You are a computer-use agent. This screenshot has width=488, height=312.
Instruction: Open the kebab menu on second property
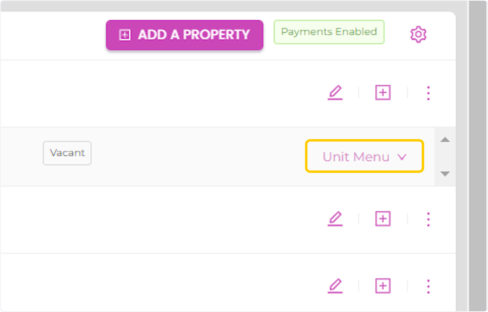click(x=428, y=219)
